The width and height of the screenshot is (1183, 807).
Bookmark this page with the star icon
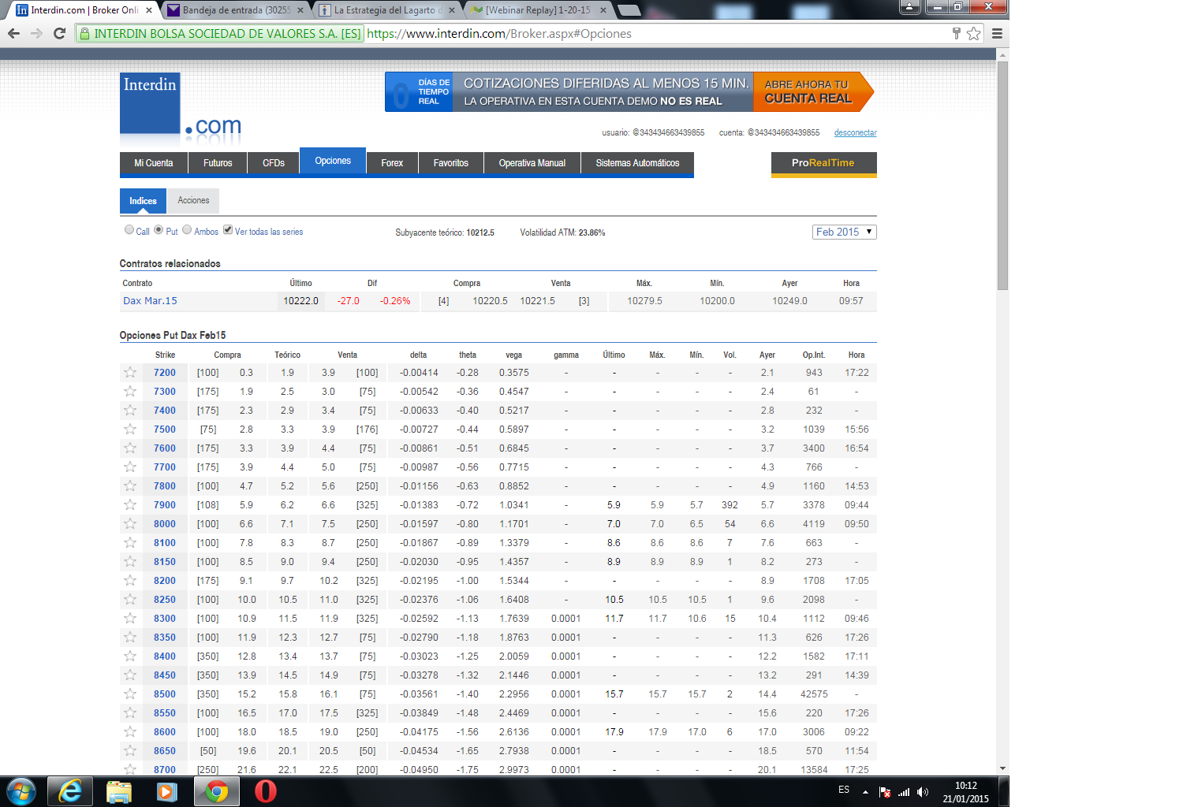tap(974, 33)
